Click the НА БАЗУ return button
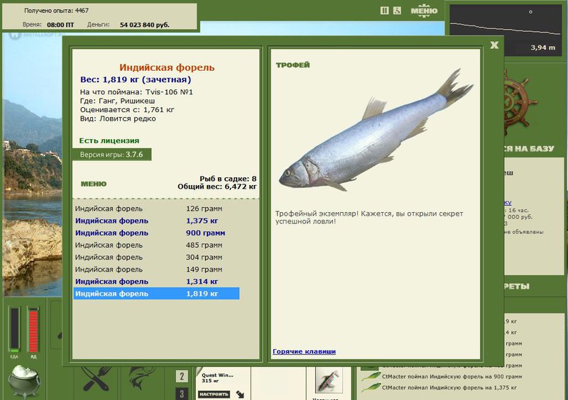The width and height of the screenshot is (568, 400). 530,149
